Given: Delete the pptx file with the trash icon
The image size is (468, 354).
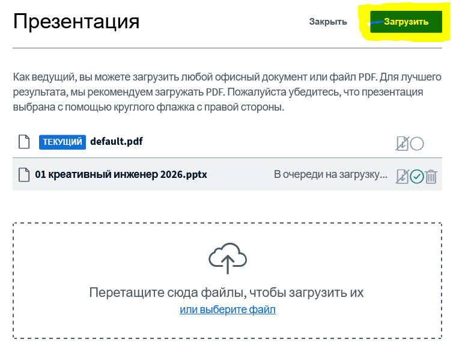Looking at the screenshot, I should point(431,177).
